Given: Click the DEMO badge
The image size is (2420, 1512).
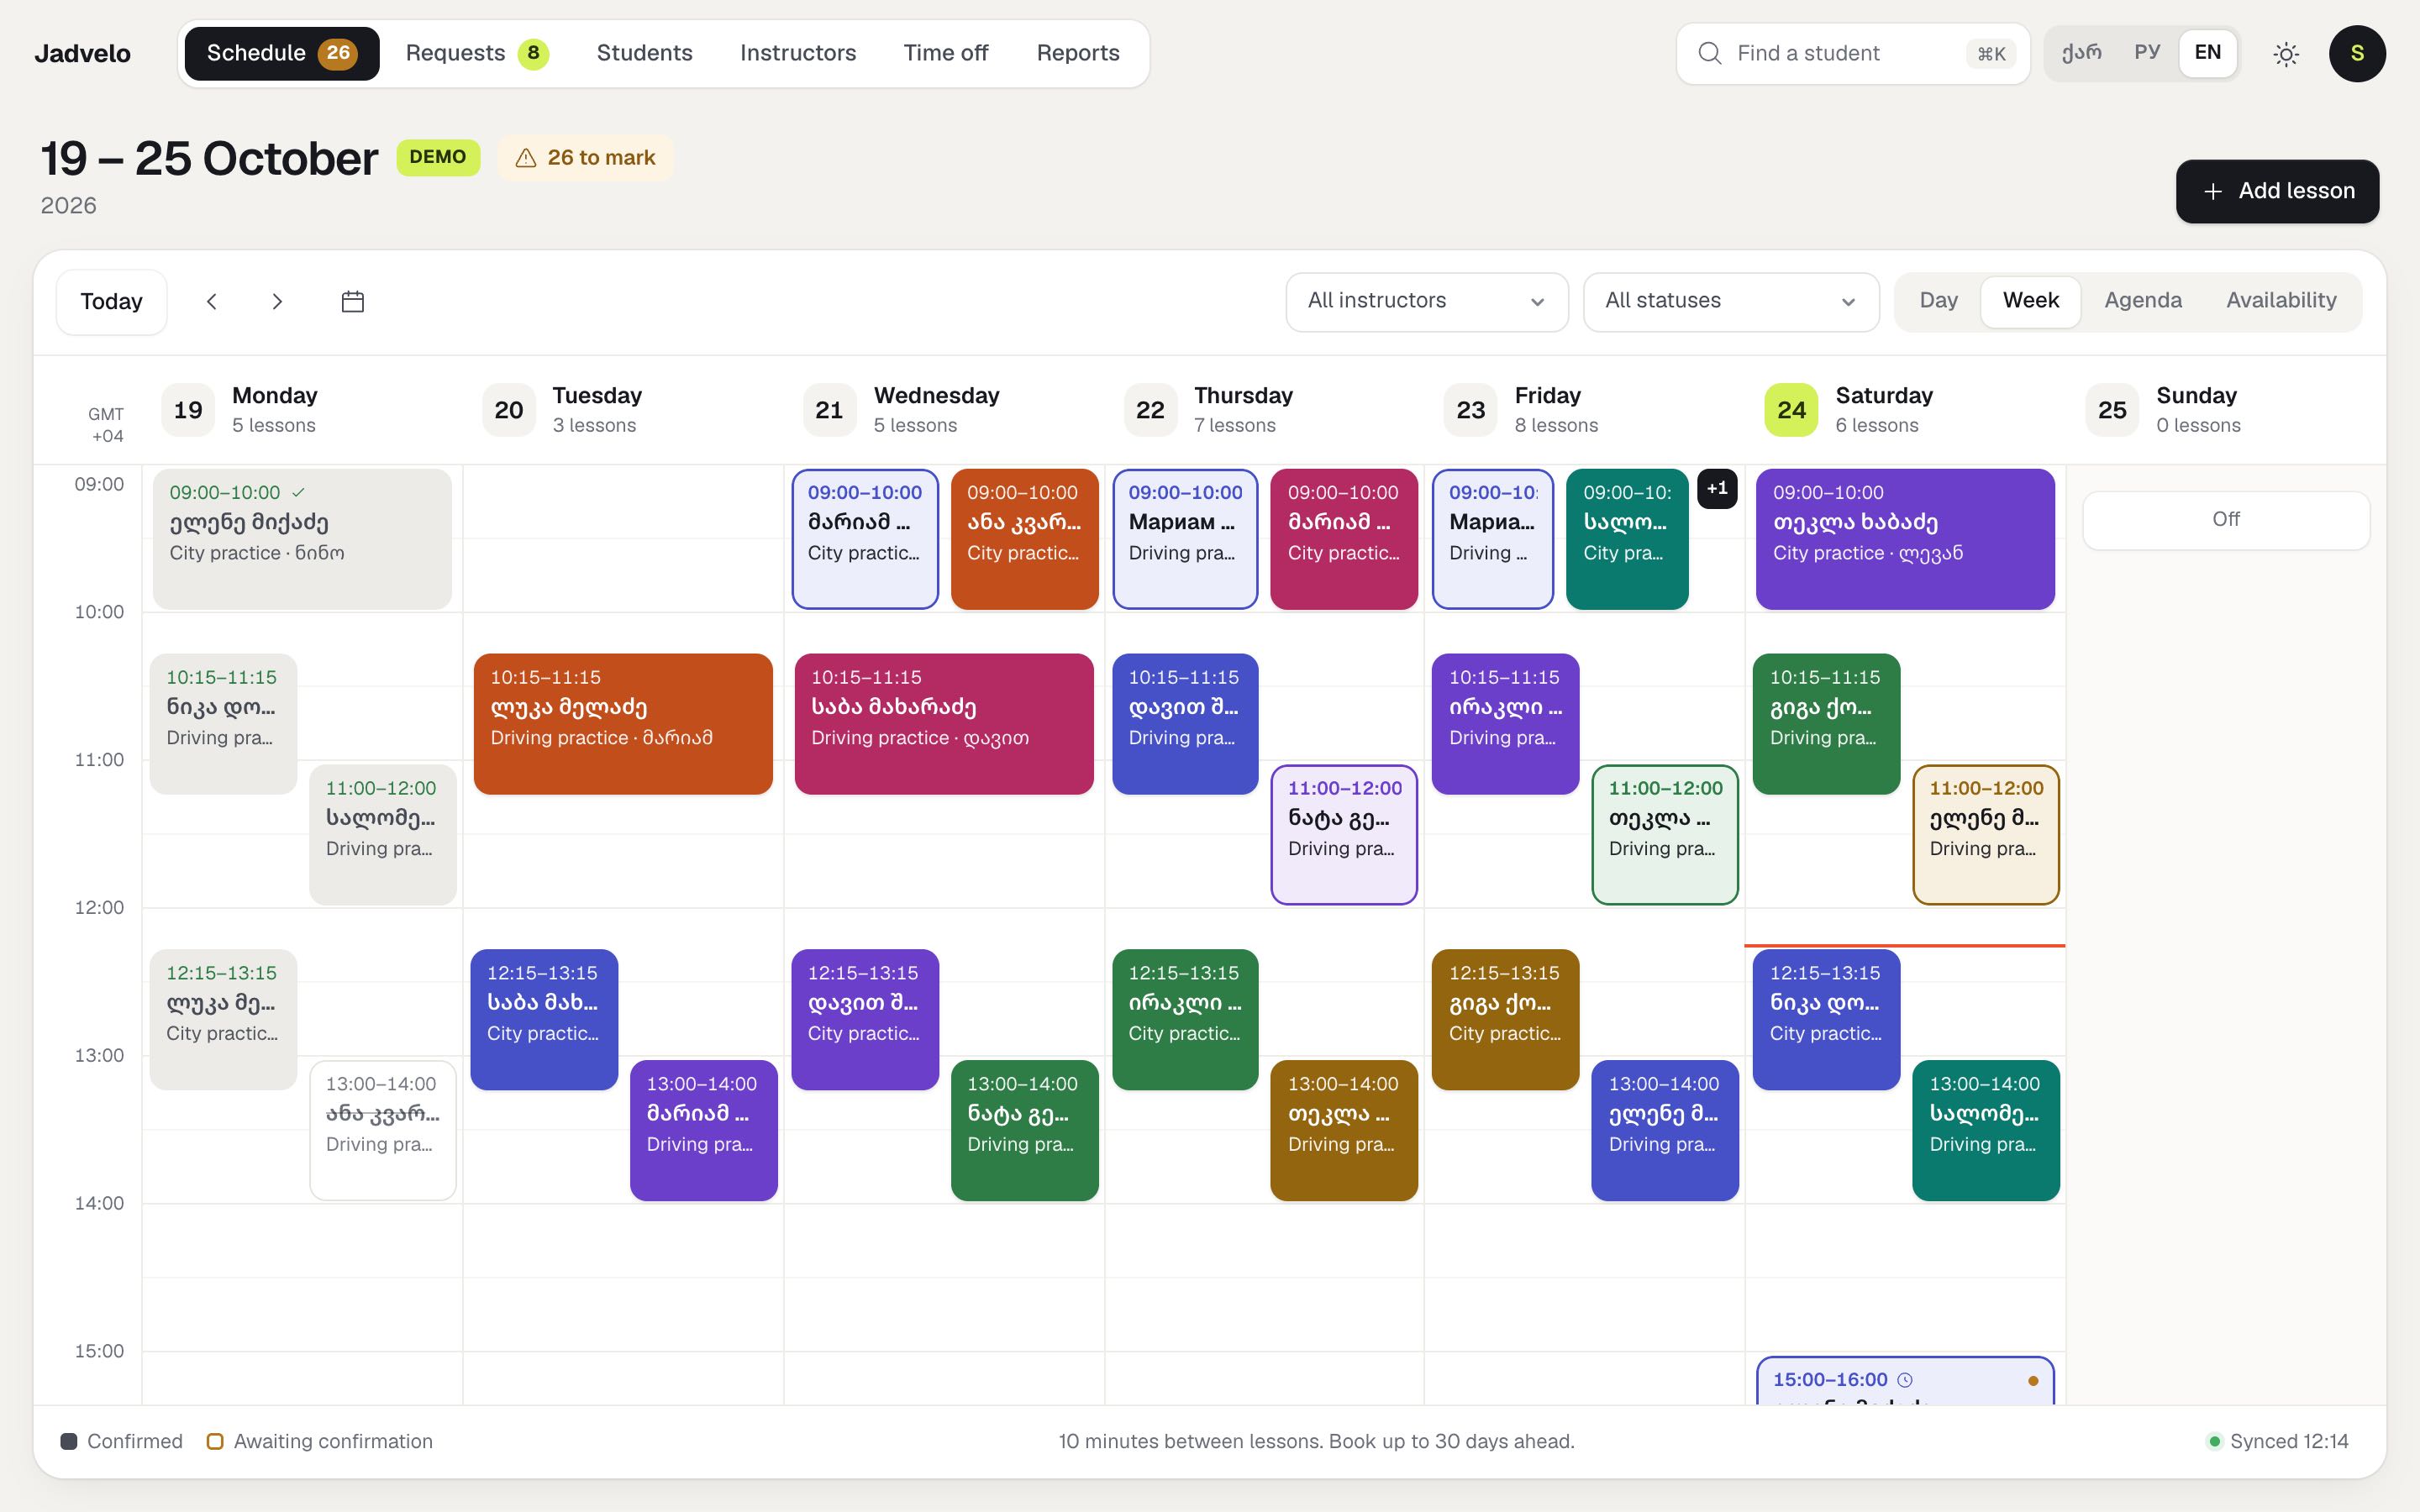Looking at the screenshot, I should [438, 157].
